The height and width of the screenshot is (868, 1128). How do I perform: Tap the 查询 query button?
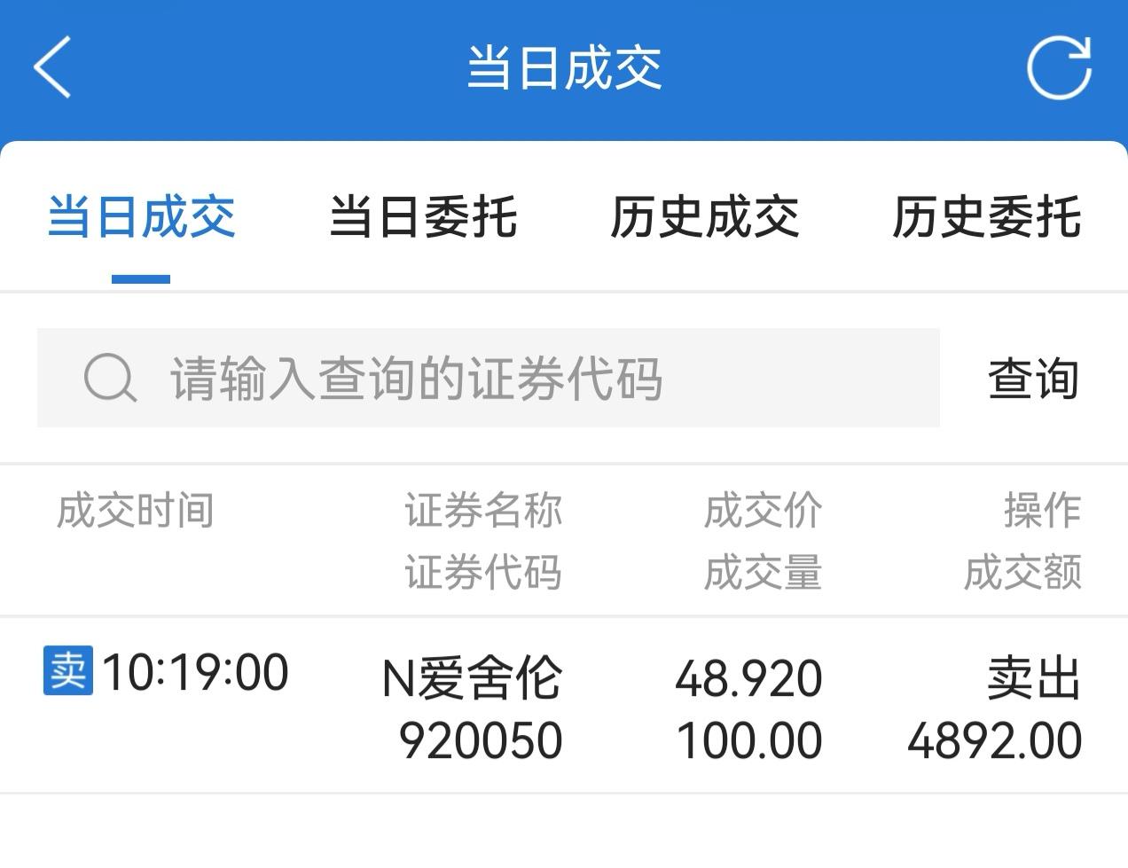coord(1034,379)
